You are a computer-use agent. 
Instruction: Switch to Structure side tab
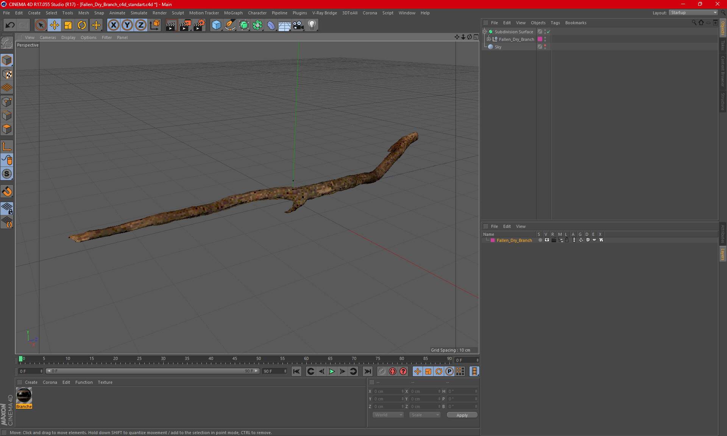723,101
